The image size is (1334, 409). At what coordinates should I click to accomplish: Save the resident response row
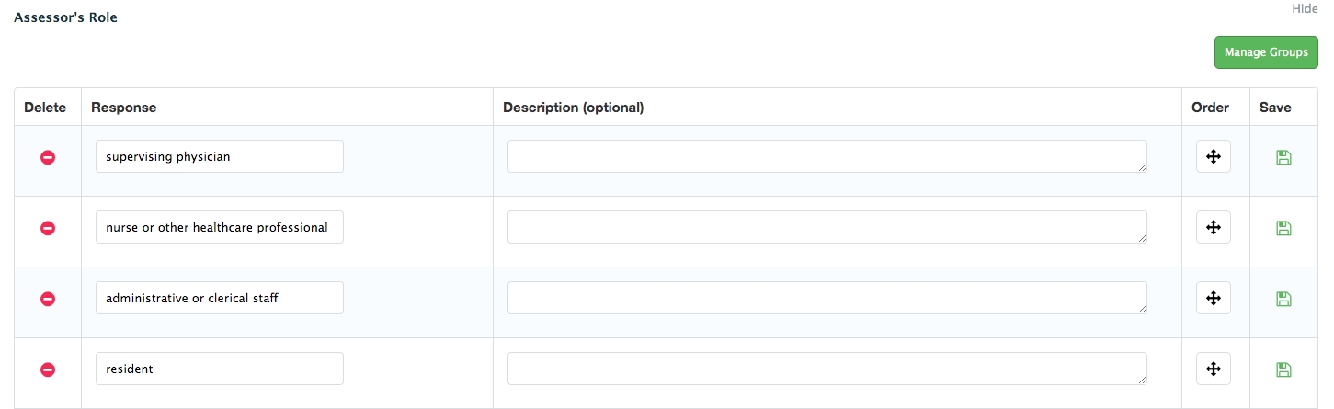(1284, 369)
